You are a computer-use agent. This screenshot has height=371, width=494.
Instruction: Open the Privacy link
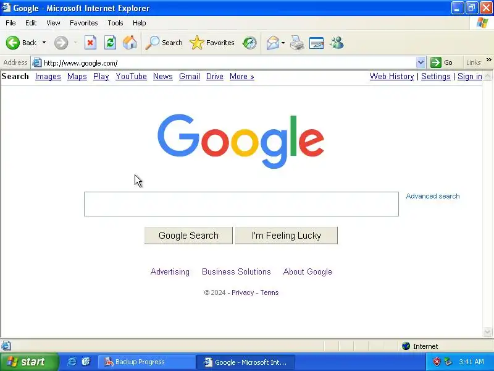tap(243, 292)
